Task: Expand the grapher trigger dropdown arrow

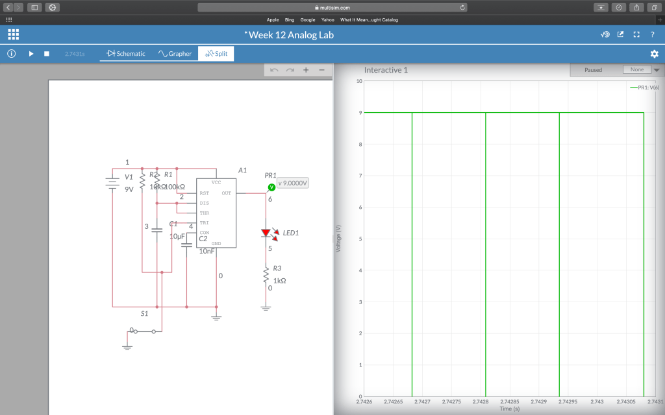Action: pos(656,70)
